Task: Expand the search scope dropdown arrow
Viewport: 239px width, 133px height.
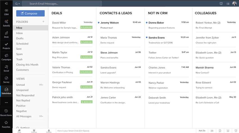Action: click(x=19, y=4)
